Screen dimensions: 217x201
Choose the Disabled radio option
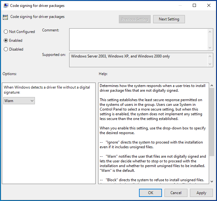pos(6,49)
